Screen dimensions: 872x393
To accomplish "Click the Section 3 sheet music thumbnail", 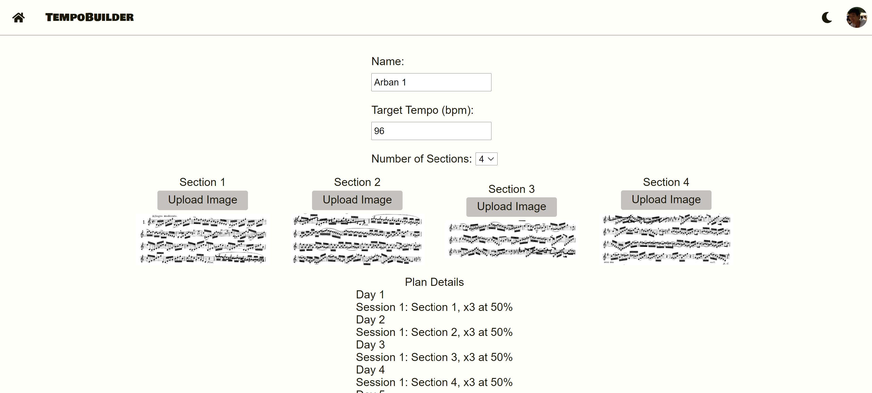I will tap(511, 239).
